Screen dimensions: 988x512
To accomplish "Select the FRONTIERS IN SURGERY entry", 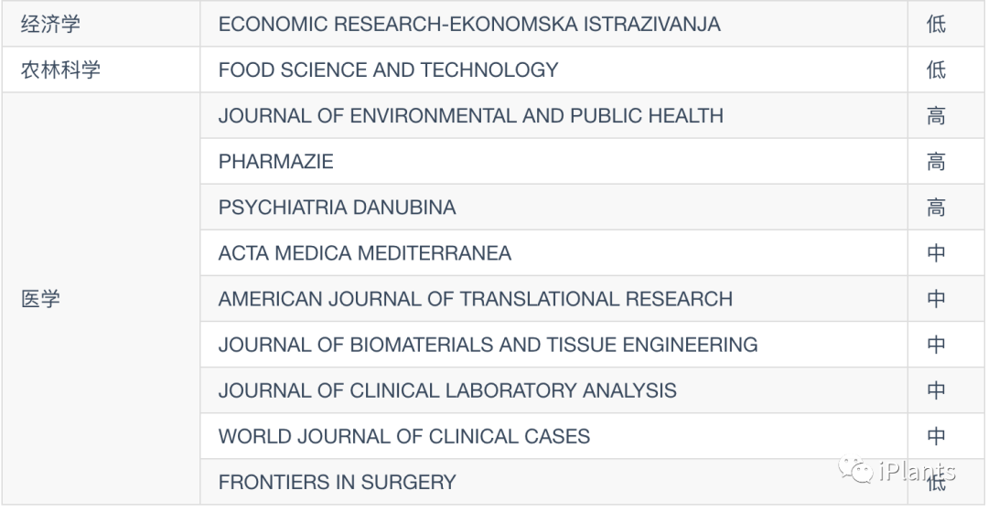I will pos(337,482).
